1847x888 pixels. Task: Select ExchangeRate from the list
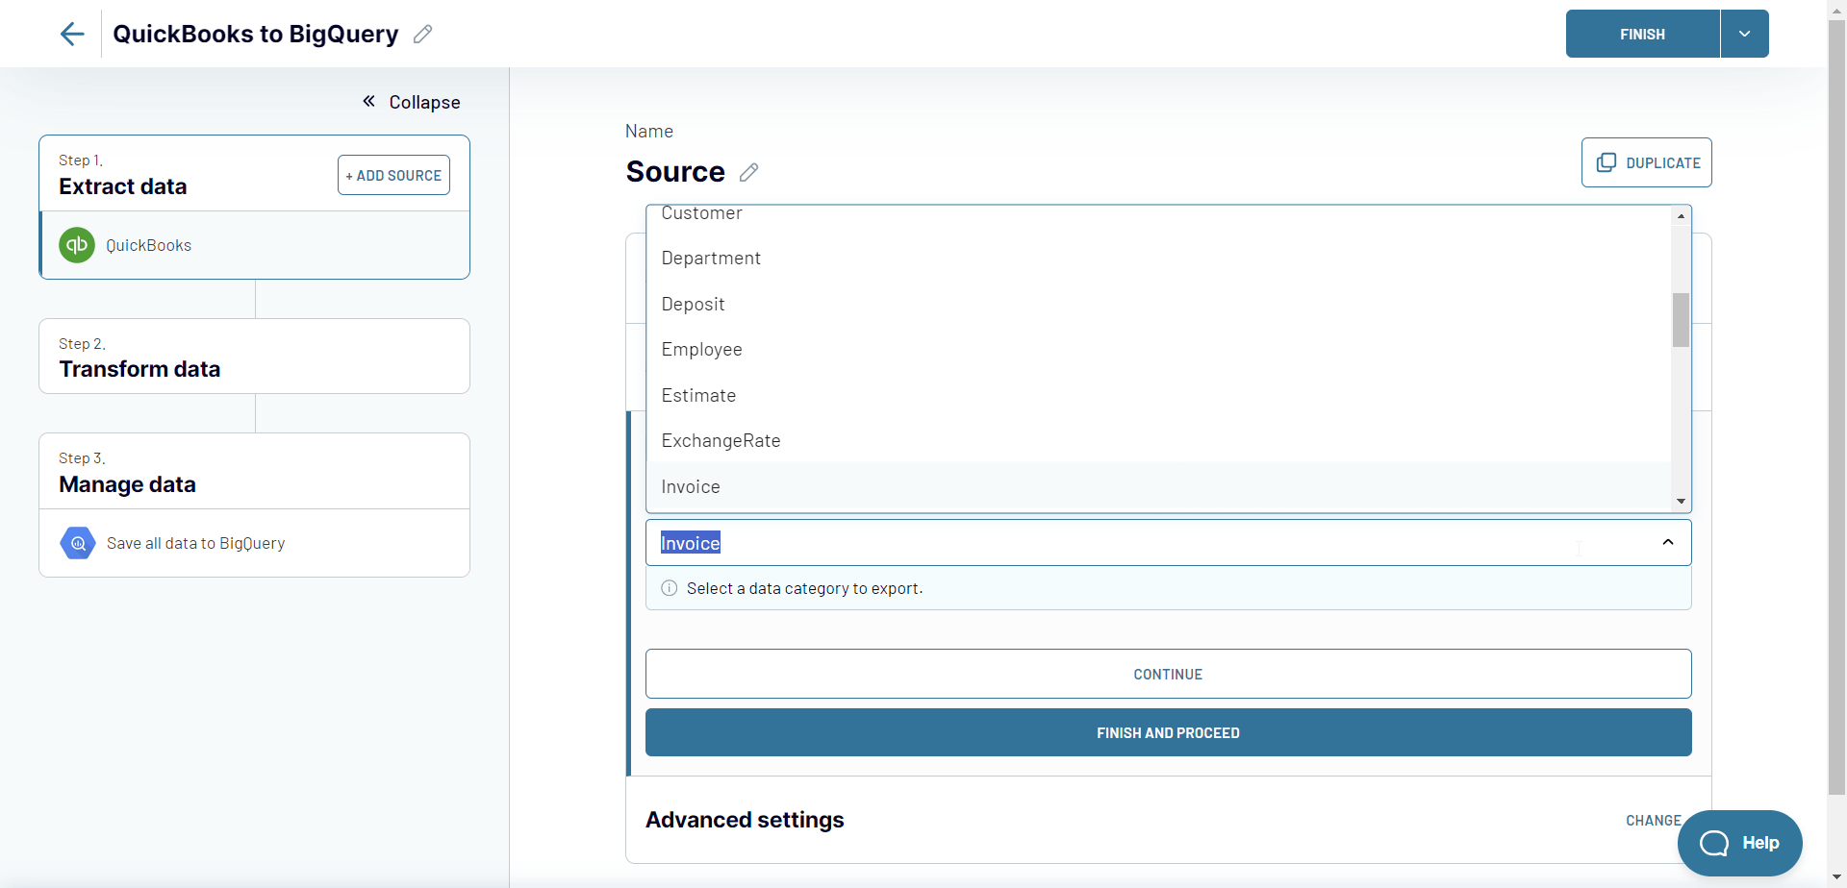1158,441
